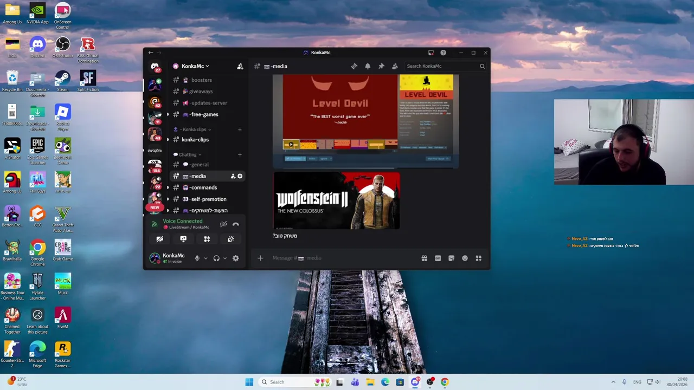Disconnect from voice channel
The height and width of the screenshot is (390, 694).
pos(236,224)
